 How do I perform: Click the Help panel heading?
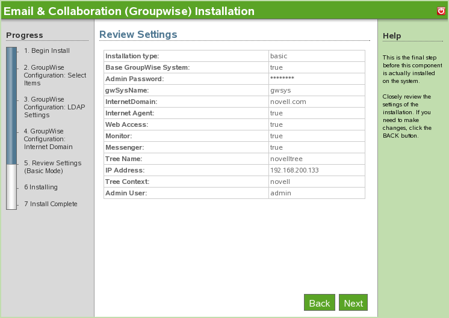click(x=392, y=35)
